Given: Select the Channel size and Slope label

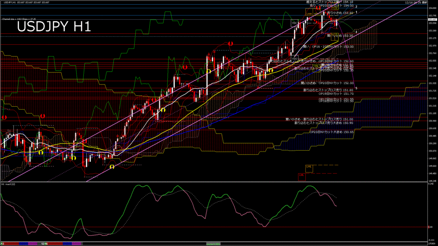Looking at the screenshot, I should pyautogui.click(x=18, y=19).
